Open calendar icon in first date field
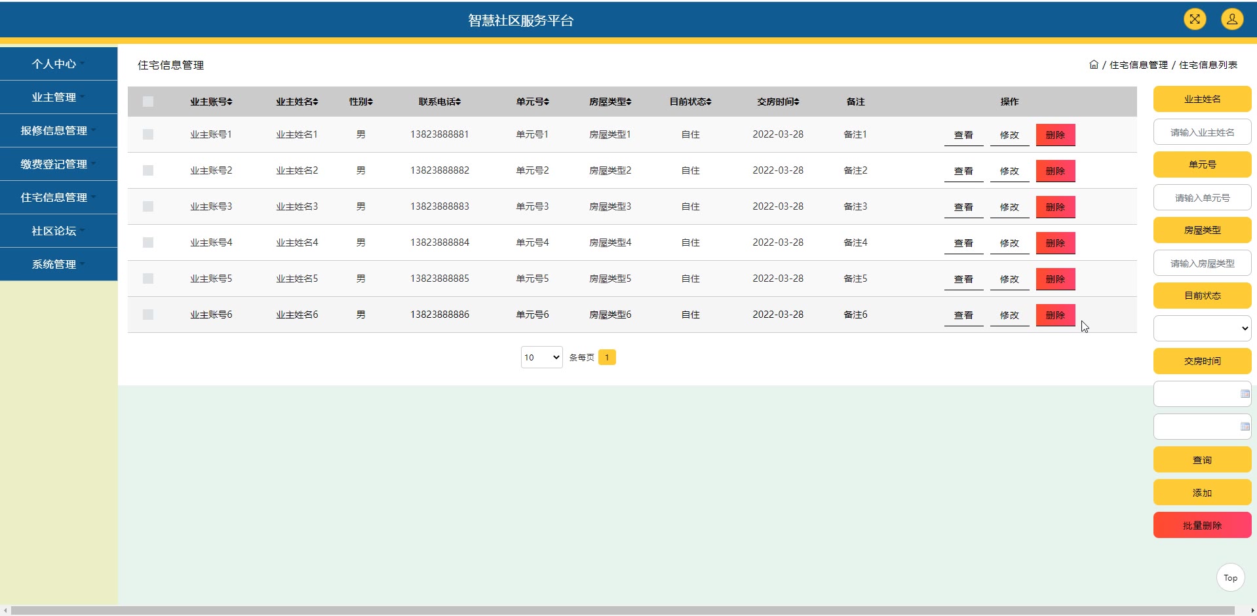This screenshot has height=616, width=1257. tap(1245, 394)
